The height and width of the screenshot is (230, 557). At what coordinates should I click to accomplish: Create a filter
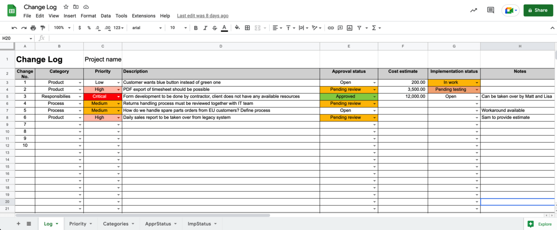click(358, 27)
